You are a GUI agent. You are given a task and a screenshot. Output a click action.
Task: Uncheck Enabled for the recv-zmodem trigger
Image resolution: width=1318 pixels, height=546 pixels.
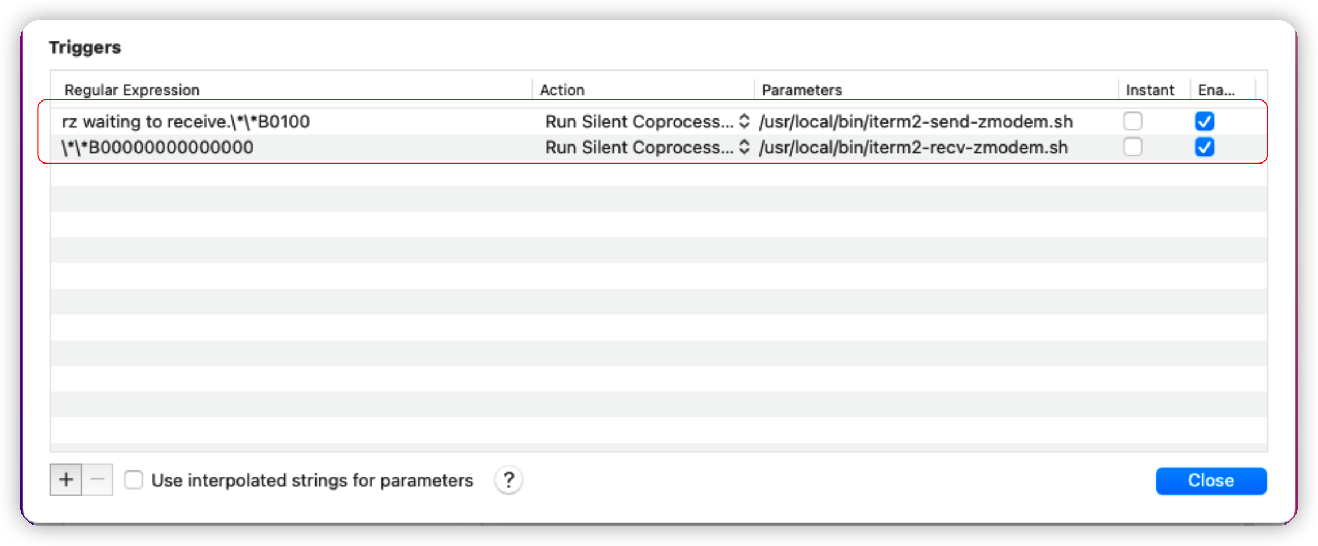click(1204, 147)
